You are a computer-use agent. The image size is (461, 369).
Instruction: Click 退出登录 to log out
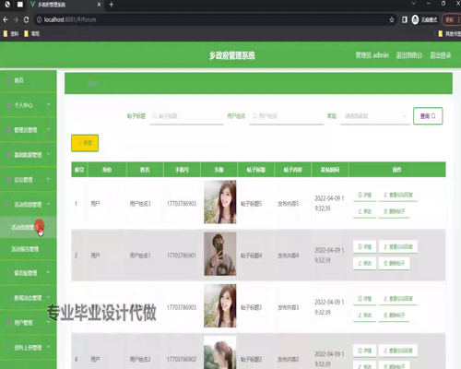pyautogui.click(x=441, y=55)
